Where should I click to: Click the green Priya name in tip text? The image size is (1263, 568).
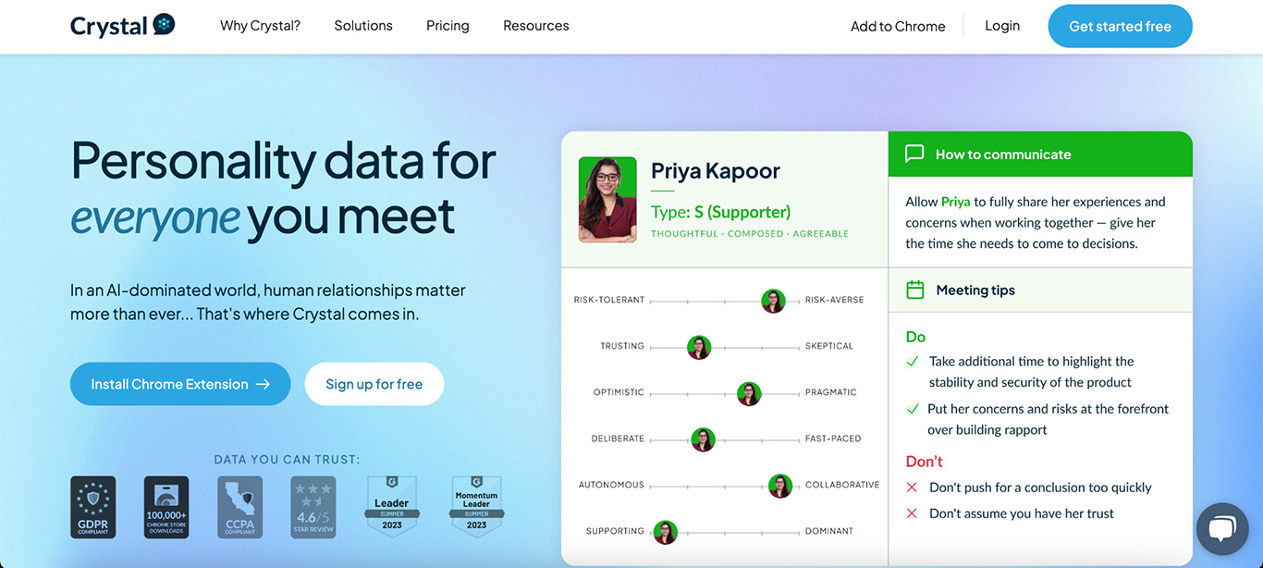coord(956,202)
